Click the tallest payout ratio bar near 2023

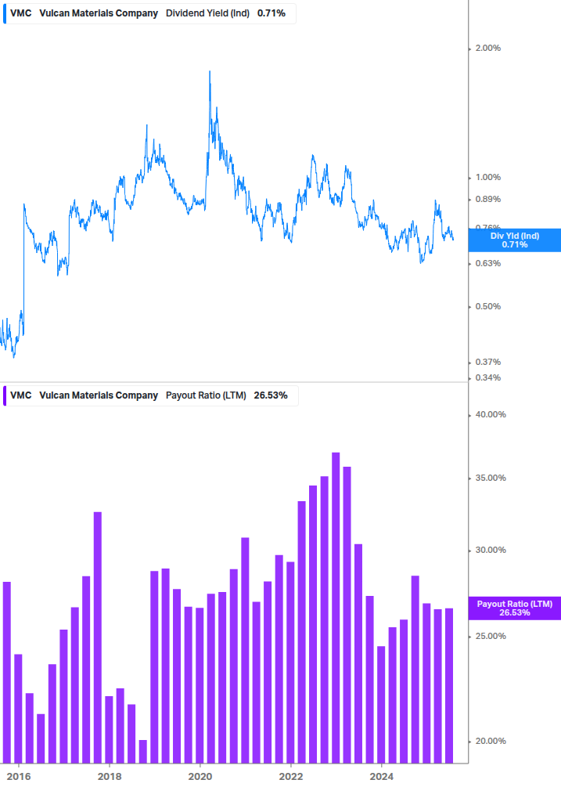click(336, 608)
